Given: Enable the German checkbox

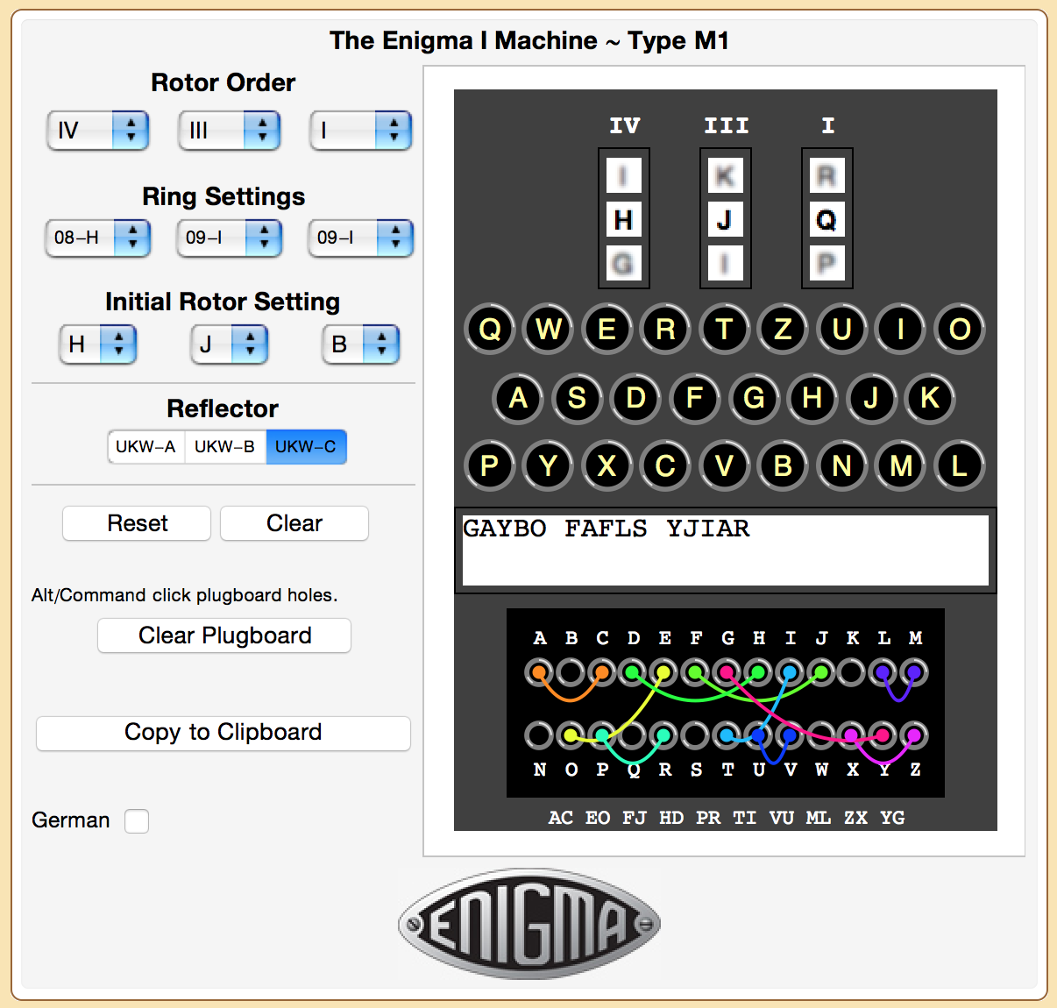Looking at the screenshot, I should tap(137, 821).
